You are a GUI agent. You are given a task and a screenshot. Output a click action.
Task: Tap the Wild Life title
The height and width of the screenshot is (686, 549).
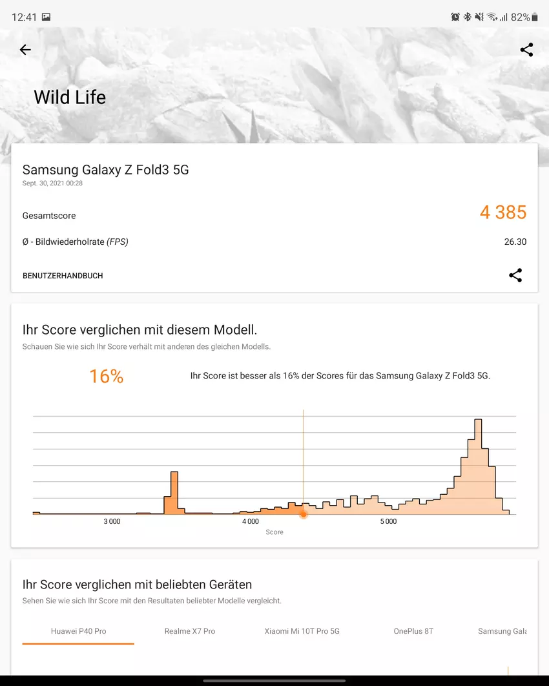pos(70,98)
